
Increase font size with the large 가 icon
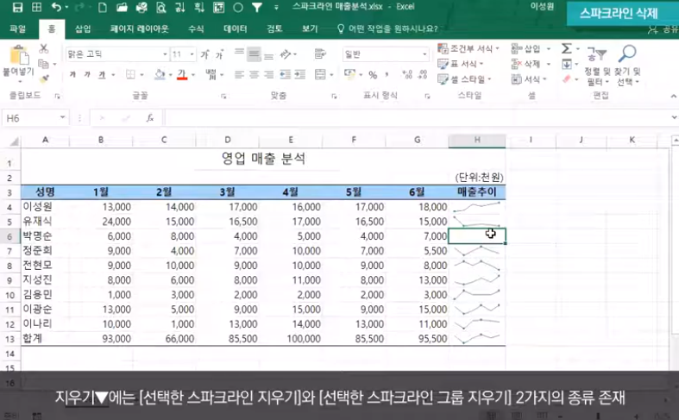(204, 54)
